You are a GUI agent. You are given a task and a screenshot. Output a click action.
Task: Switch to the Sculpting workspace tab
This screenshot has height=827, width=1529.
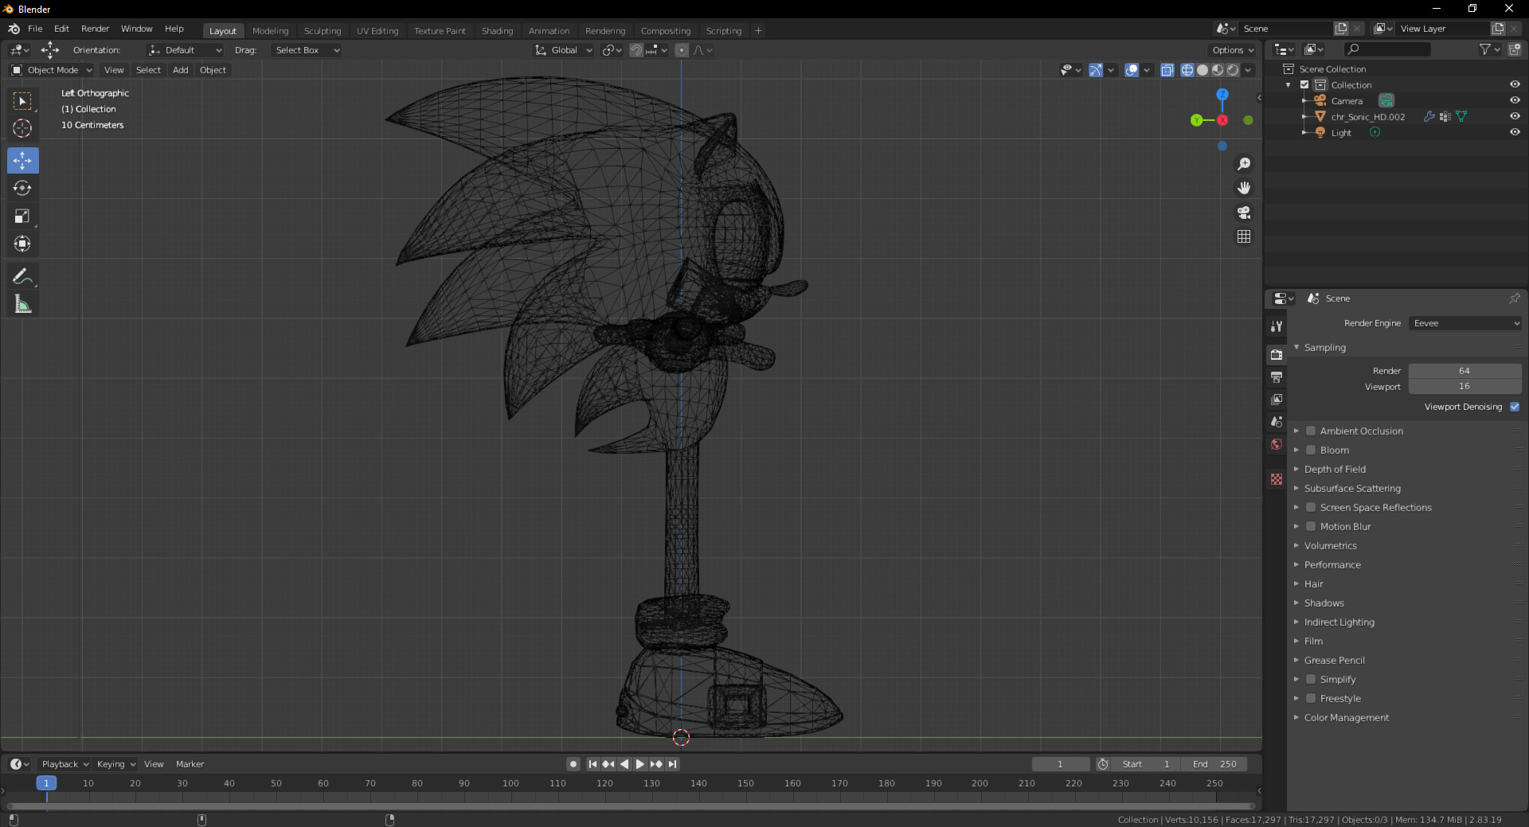tap(322, 30)
